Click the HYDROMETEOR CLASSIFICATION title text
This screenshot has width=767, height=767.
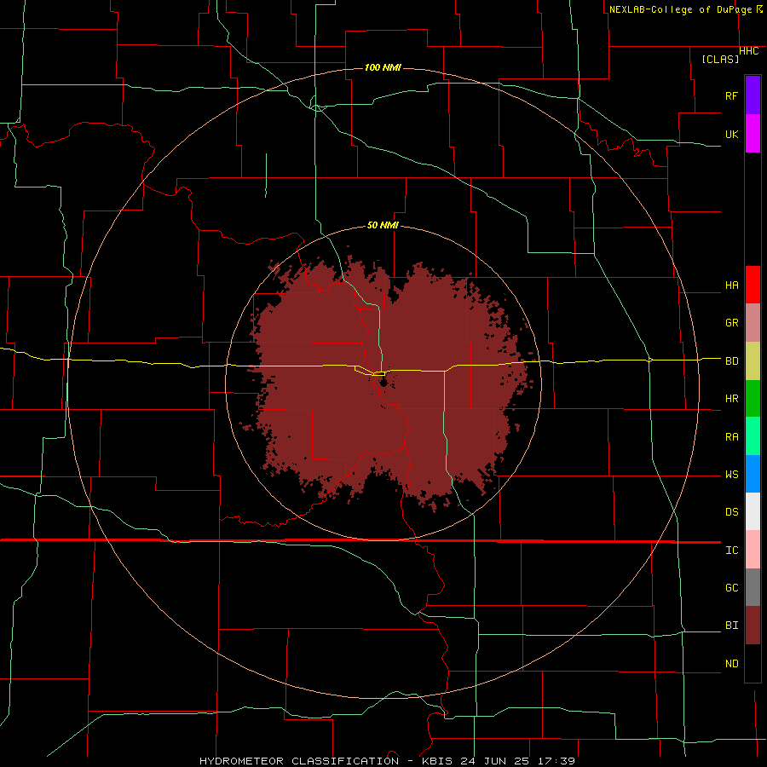coord(299,761)
